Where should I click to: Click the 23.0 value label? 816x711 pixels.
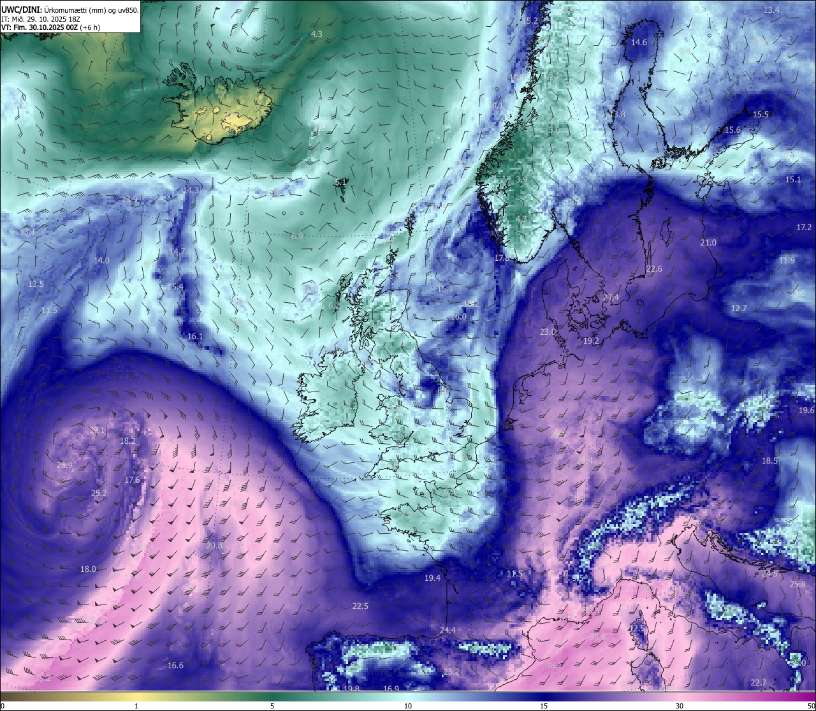548,332
